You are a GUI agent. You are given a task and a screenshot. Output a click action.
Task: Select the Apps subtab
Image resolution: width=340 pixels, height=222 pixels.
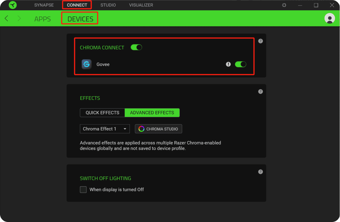(42, 19)
